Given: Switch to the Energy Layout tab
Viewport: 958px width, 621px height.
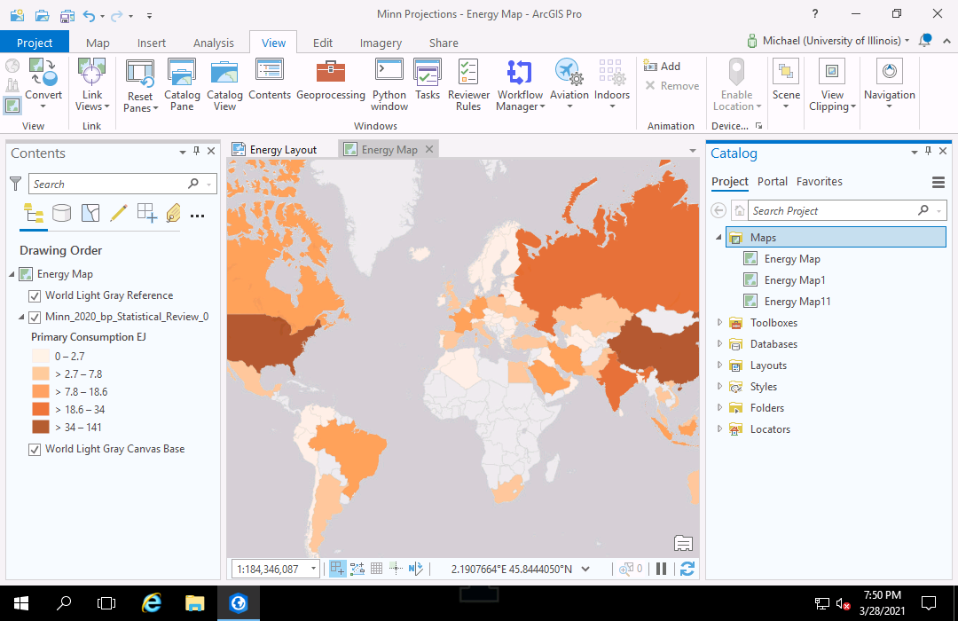Looking at the screenshot, I should click(x=275, y=150).
